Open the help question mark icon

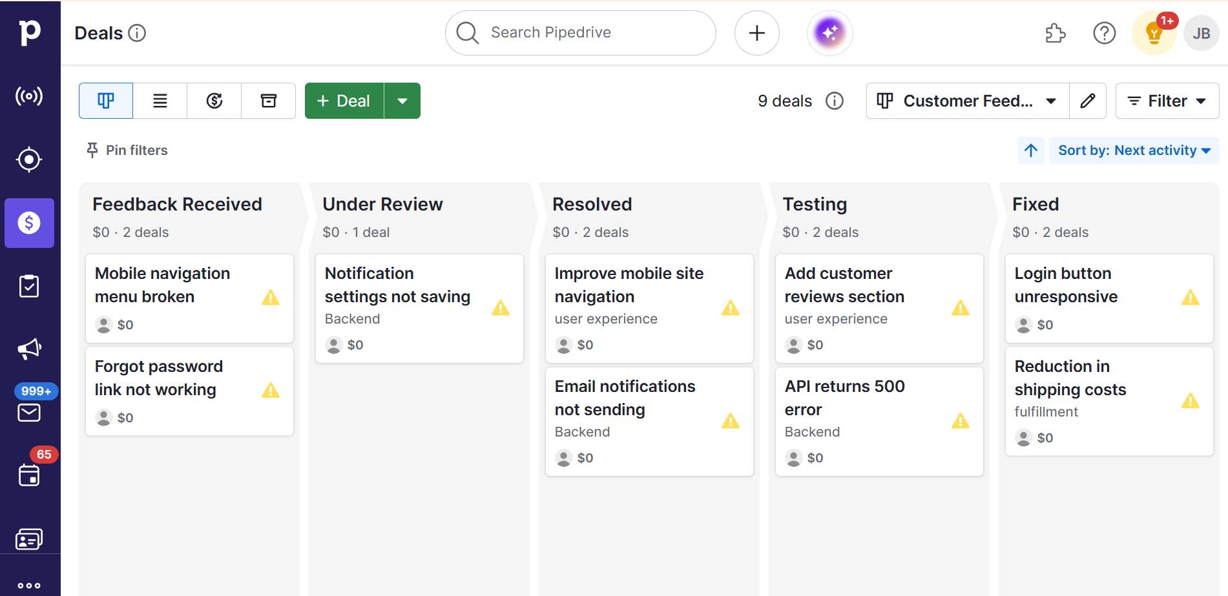[1104, 33]
